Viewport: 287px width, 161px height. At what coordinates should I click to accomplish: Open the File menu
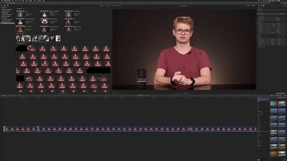pos(13,1)
